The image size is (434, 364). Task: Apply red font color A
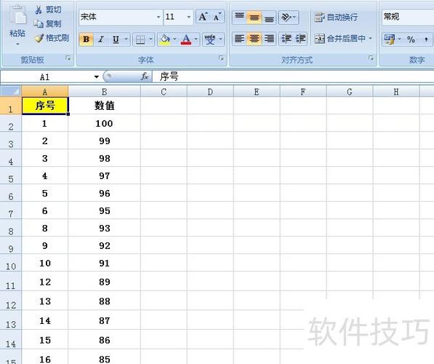pos(186,39)
